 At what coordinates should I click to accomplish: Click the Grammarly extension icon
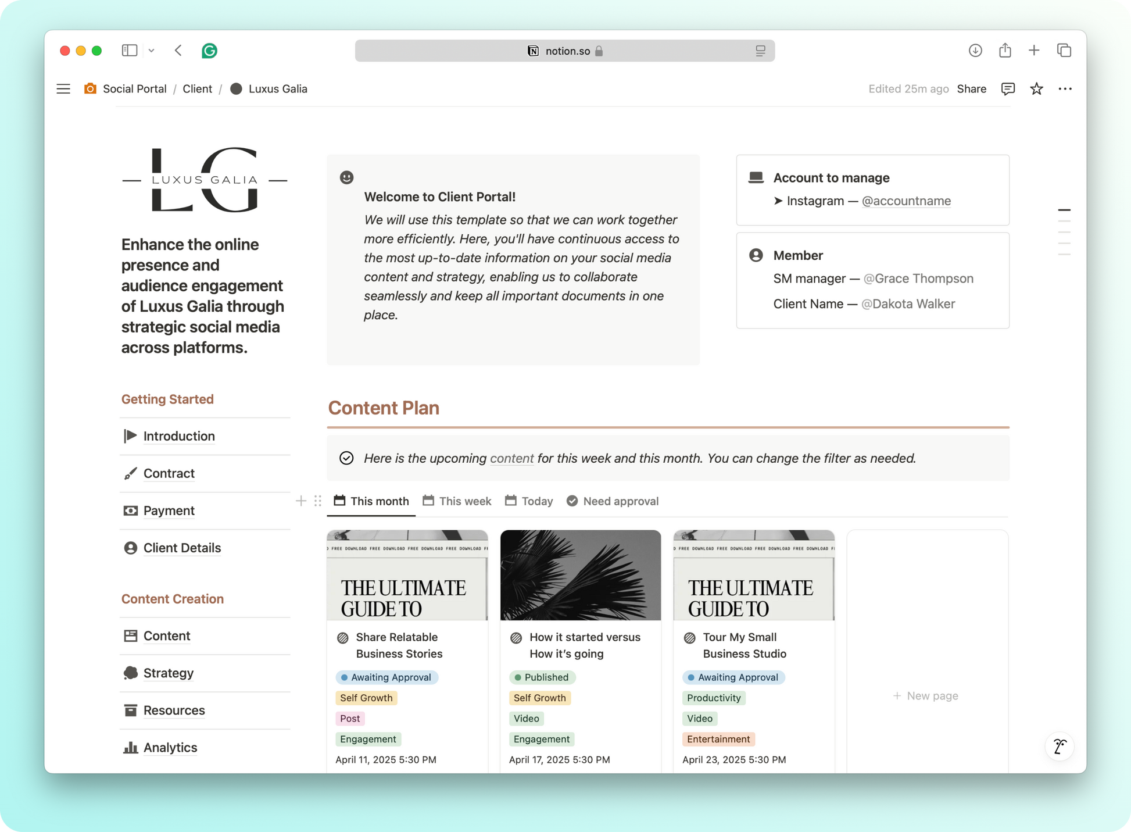click(x=209, y=51)
